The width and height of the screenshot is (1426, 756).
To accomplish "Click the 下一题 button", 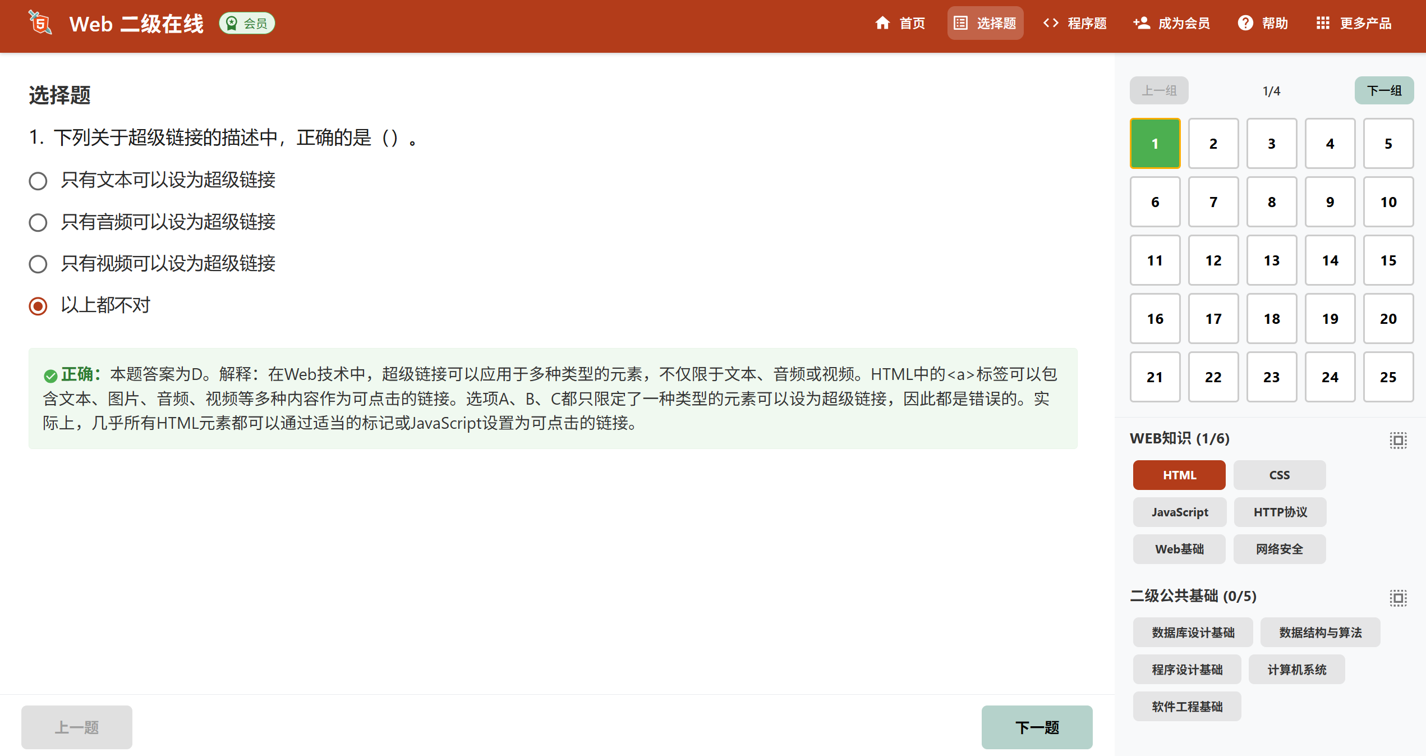I will click(1037, 727).
